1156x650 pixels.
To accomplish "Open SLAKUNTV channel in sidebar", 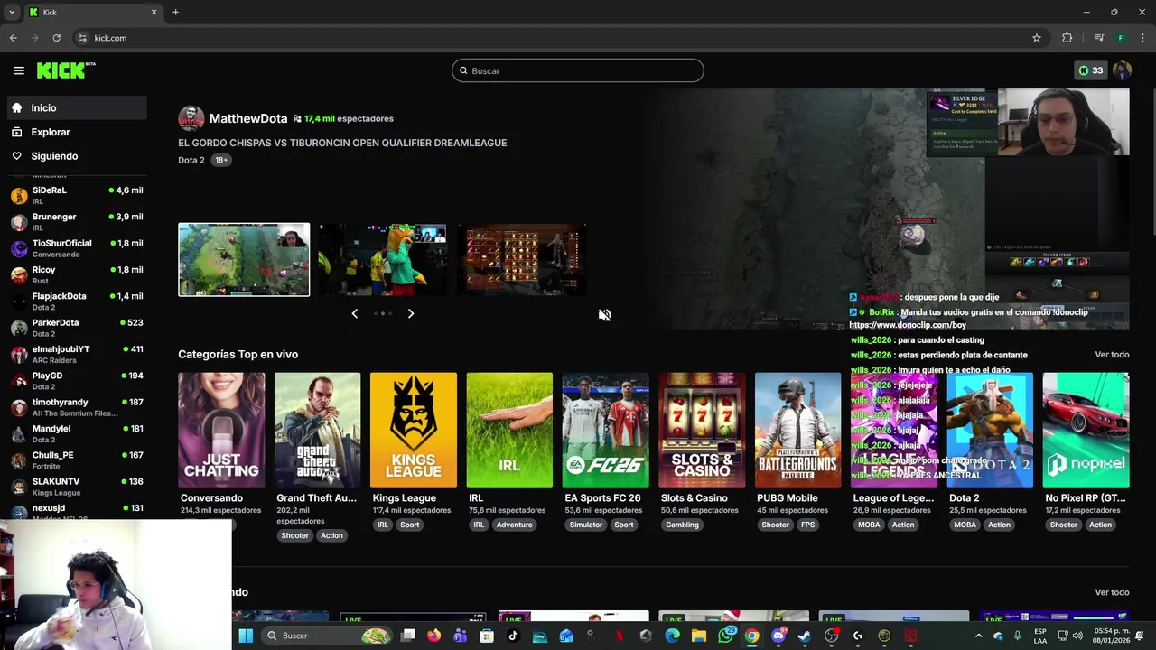I will 77,487.
